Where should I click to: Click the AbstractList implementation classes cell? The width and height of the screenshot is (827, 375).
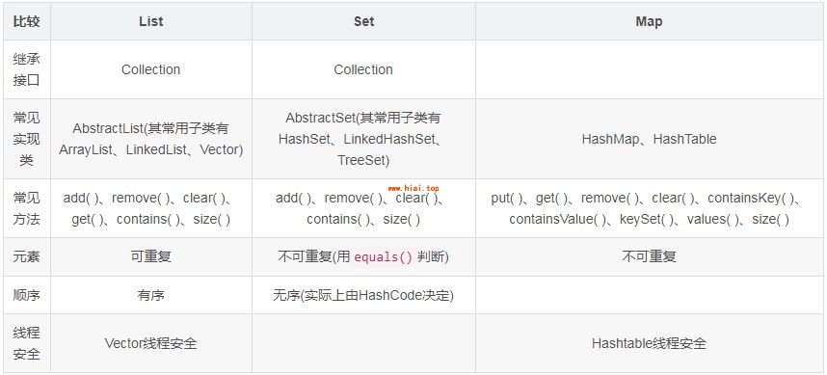click(x=150, y=139)
